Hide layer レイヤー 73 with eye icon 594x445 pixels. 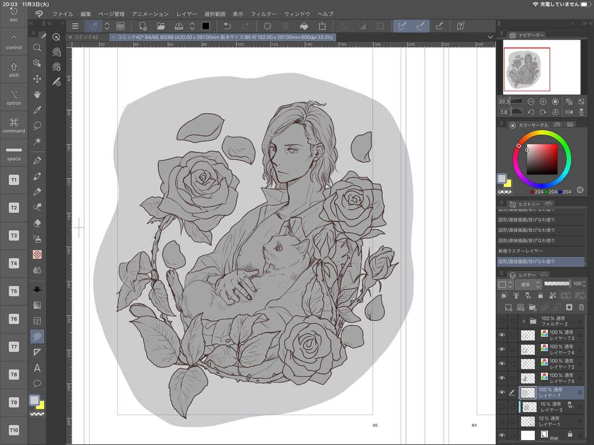click(x=502, y=335)
